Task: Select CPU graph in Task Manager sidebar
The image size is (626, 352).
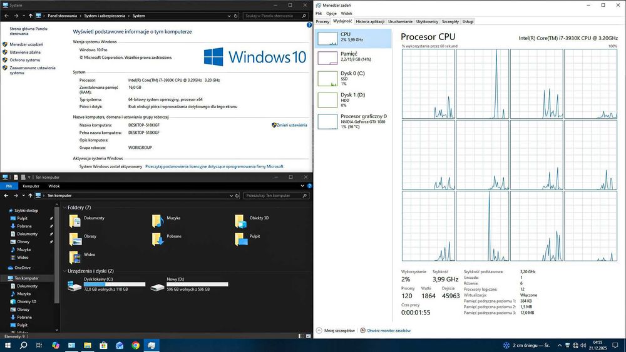Action: tap(353, 38)
